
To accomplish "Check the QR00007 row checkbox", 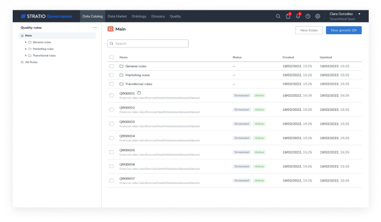I will [112, 180].
